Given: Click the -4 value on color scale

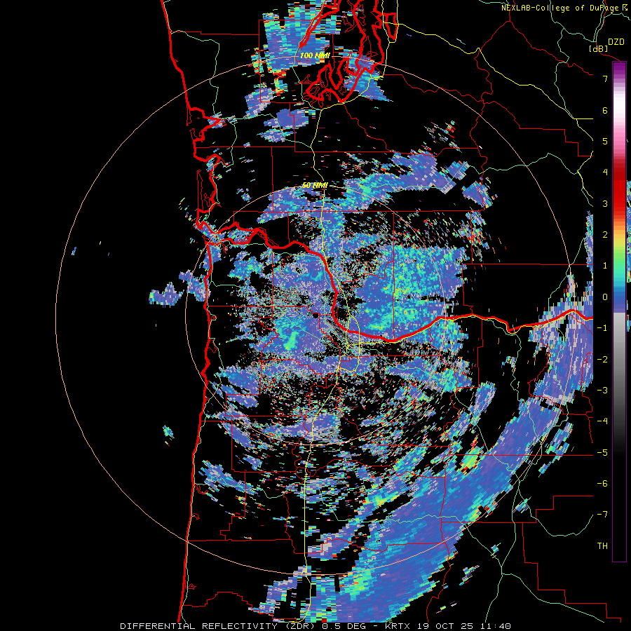Looking at the screenshot, I should click(602, 421).
